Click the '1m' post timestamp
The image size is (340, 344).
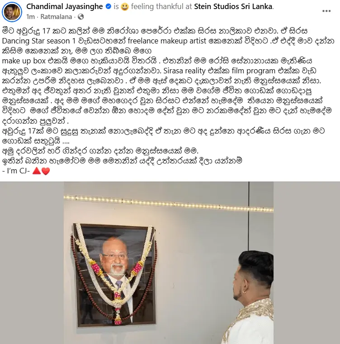(x=30, y=17)
